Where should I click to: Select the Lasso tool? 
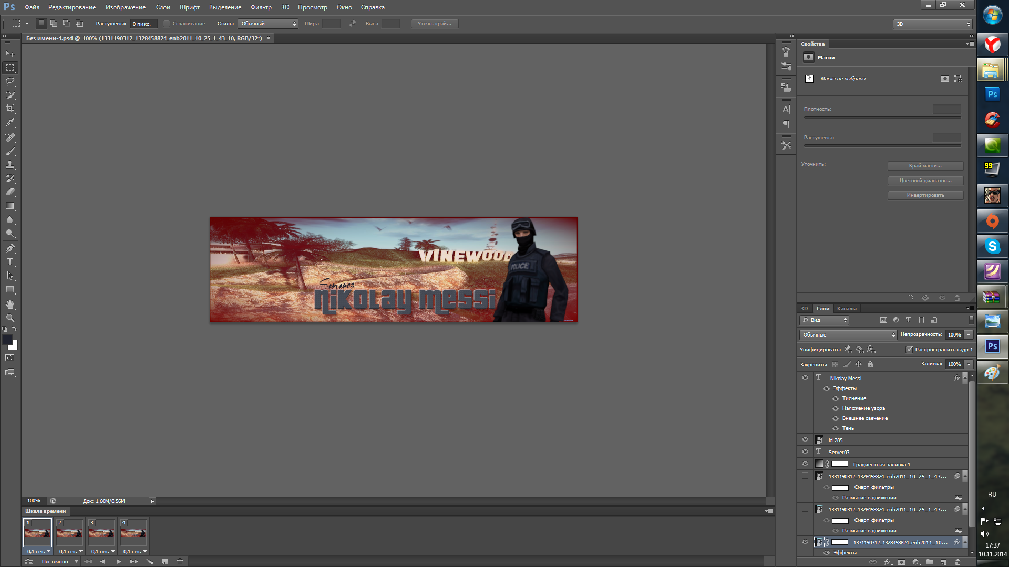click(x=10, y=81)
